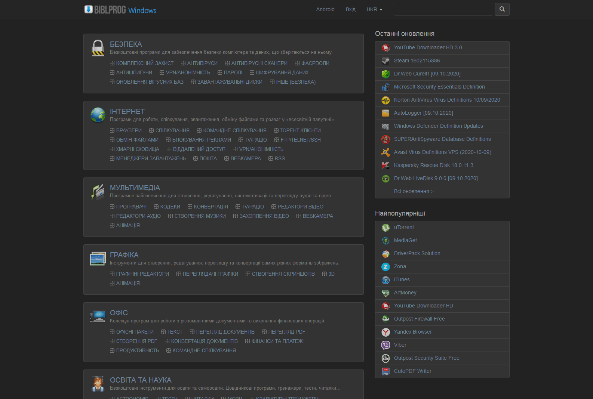The width and height of the screenshot is (593, 399).
Task: Open the ТОРЕНТ-КЛІЄНТИ subcategory
Action: tap(301, 130)
